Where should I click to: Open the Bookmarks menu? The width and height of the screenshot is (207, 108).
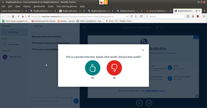[39, 6]
